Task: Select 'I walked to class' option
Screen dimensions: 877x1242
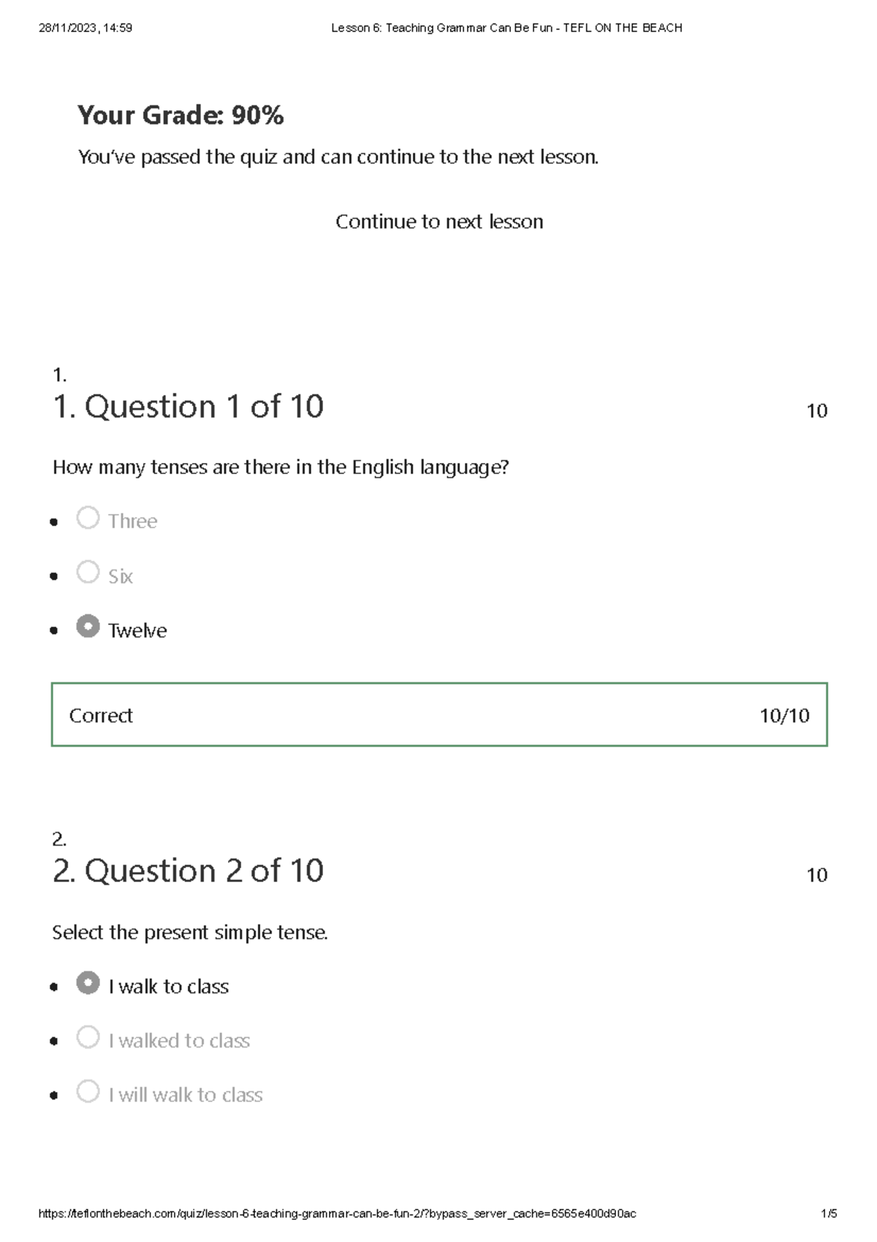Action: coord(88,1038)
